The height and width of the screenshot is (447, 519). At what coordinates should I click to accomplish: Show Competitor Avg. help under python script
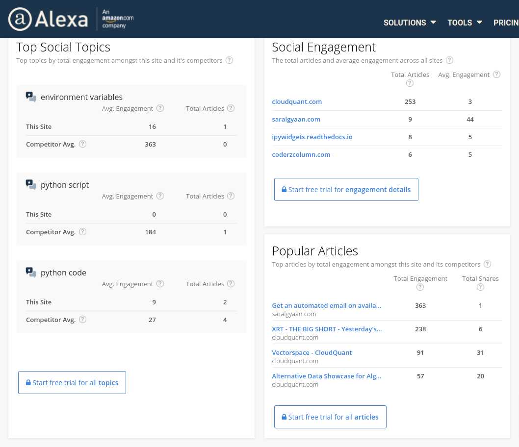click(x=83, y=231)
